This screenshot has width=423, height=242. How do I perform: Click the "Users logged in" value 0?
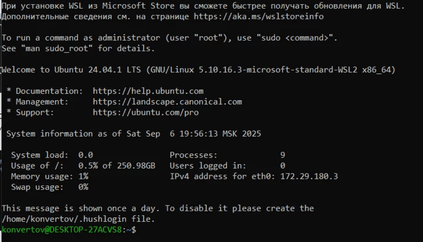(x=282, y=166)
